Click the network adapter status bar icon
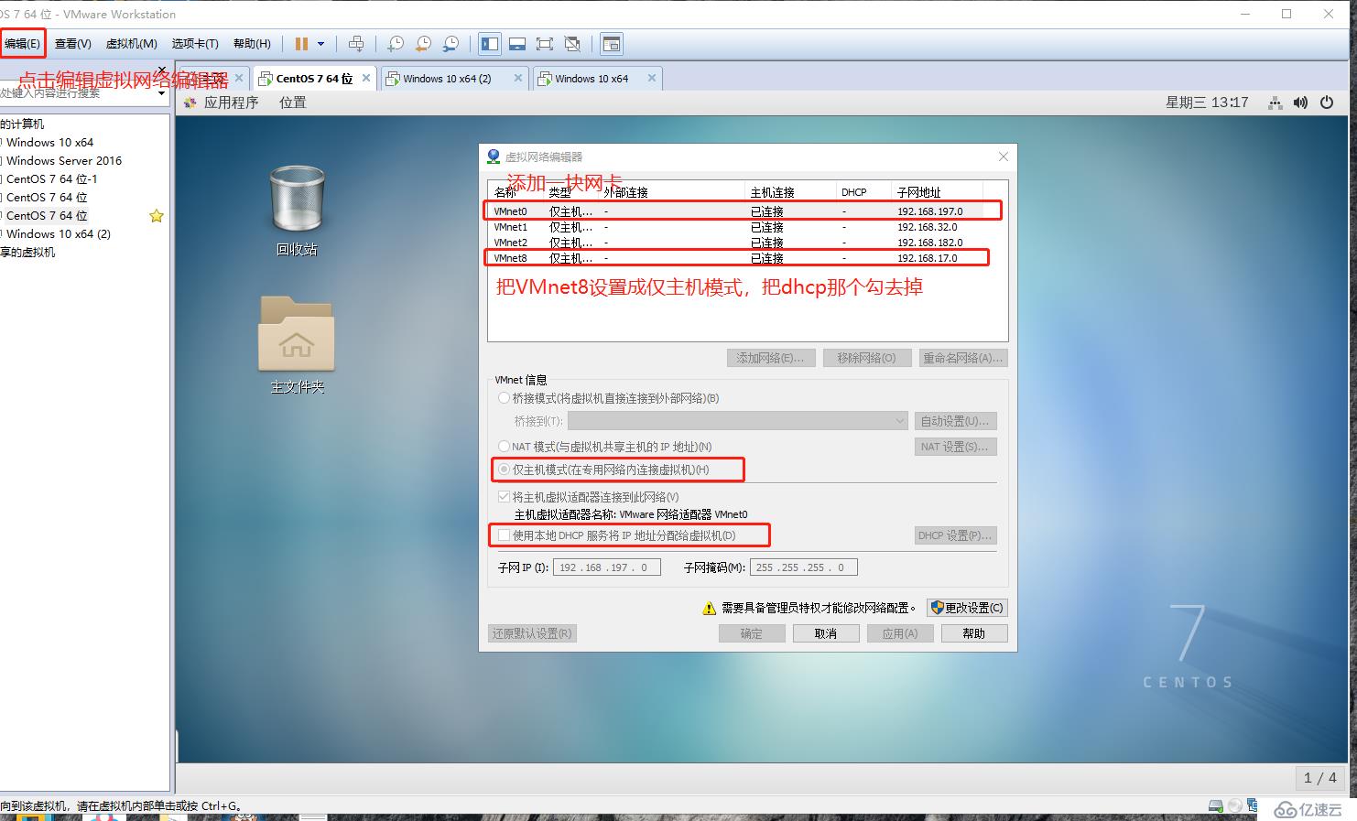Image resolution: width=1357 pixels, height=821 pixels. tap(1254, 806)
